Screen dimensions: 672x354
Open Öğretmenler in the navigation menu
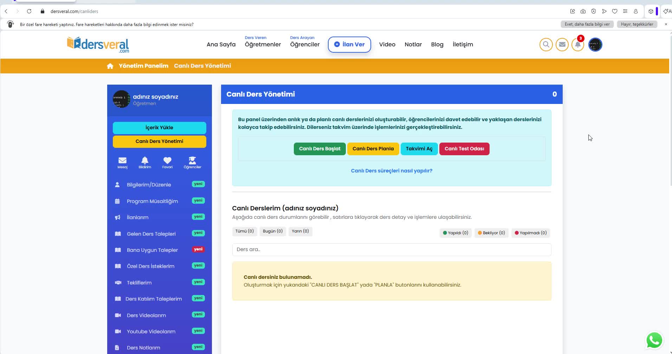point(263,44)
